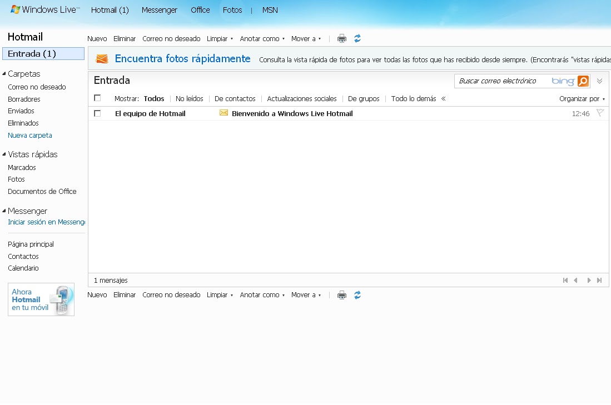The image size is (611, 405).
Task: Open Office in top navigation
Action: [x=200, y=10]
